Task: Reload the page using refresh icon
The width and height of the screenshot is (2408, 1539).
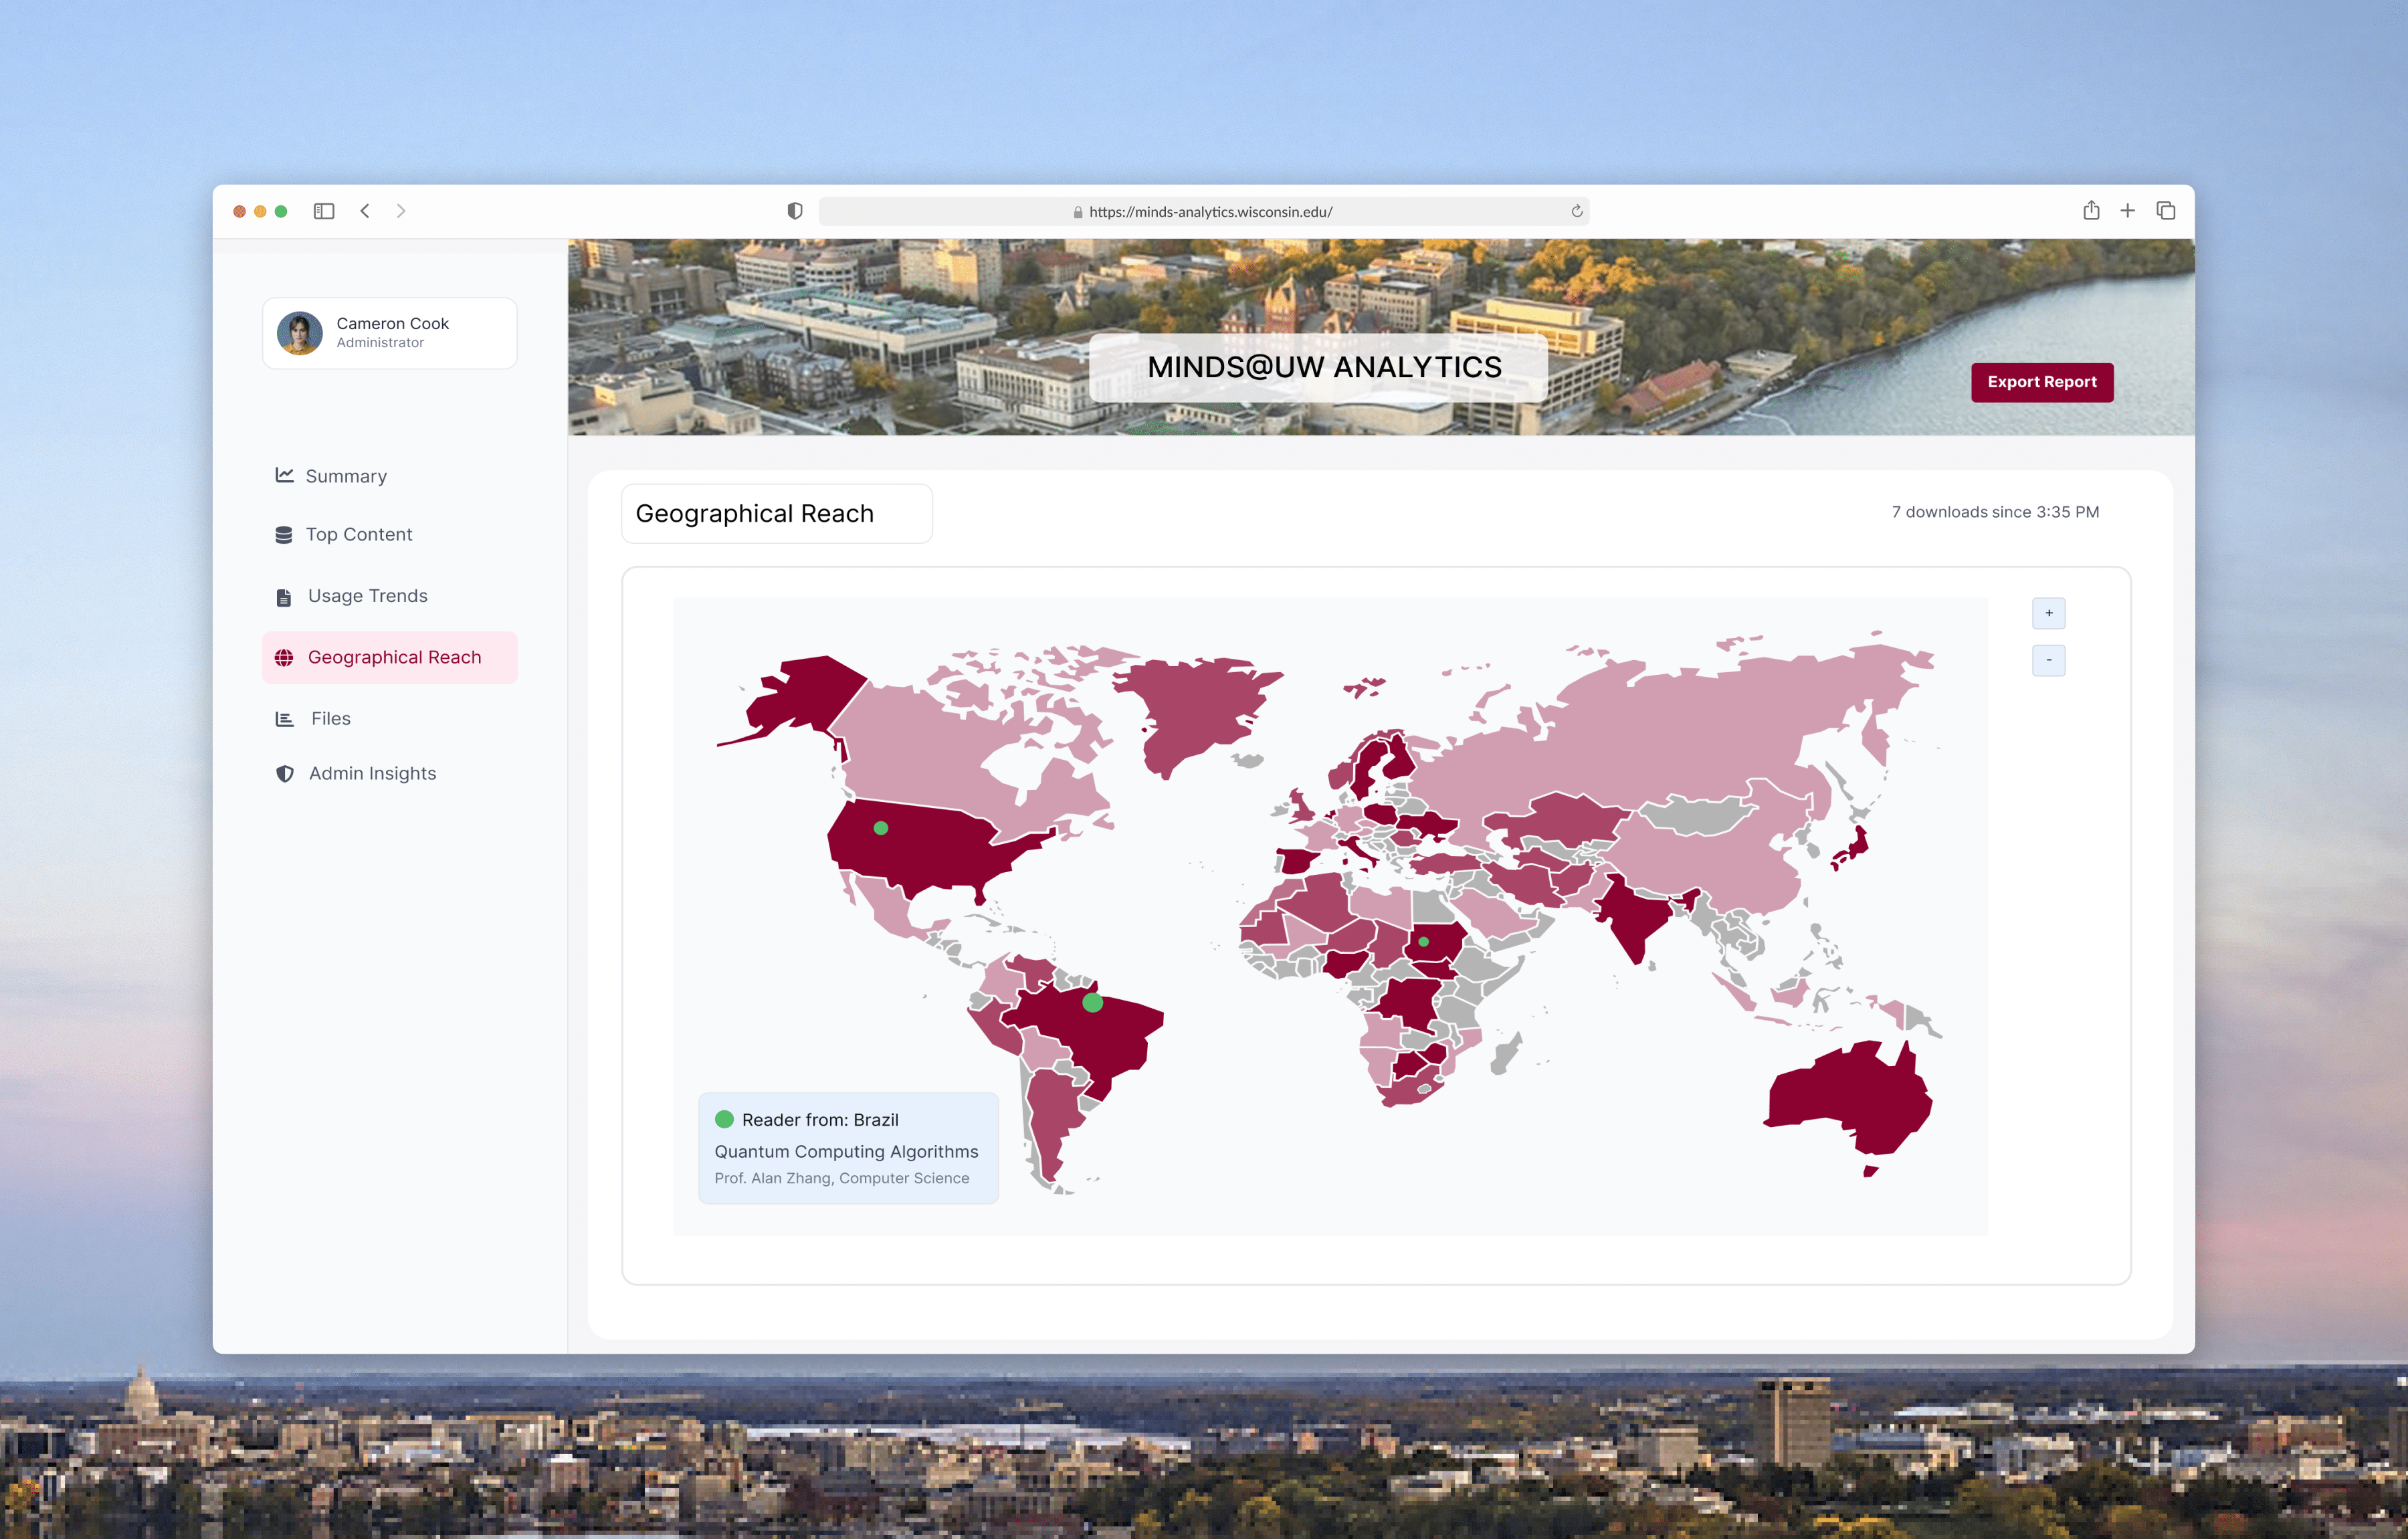Action: point(1576,211)
